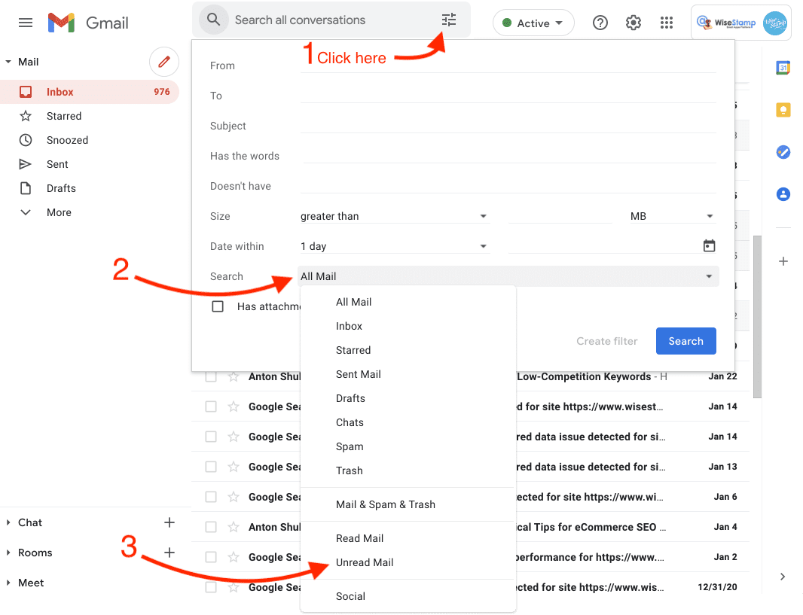Viewport: 803px width, 615px height.
Task: Open Google Tasks side panel icon
Action: (x=783, y=152)
